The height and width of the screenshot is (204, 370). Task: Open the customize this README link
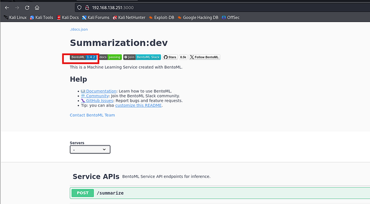138,105
